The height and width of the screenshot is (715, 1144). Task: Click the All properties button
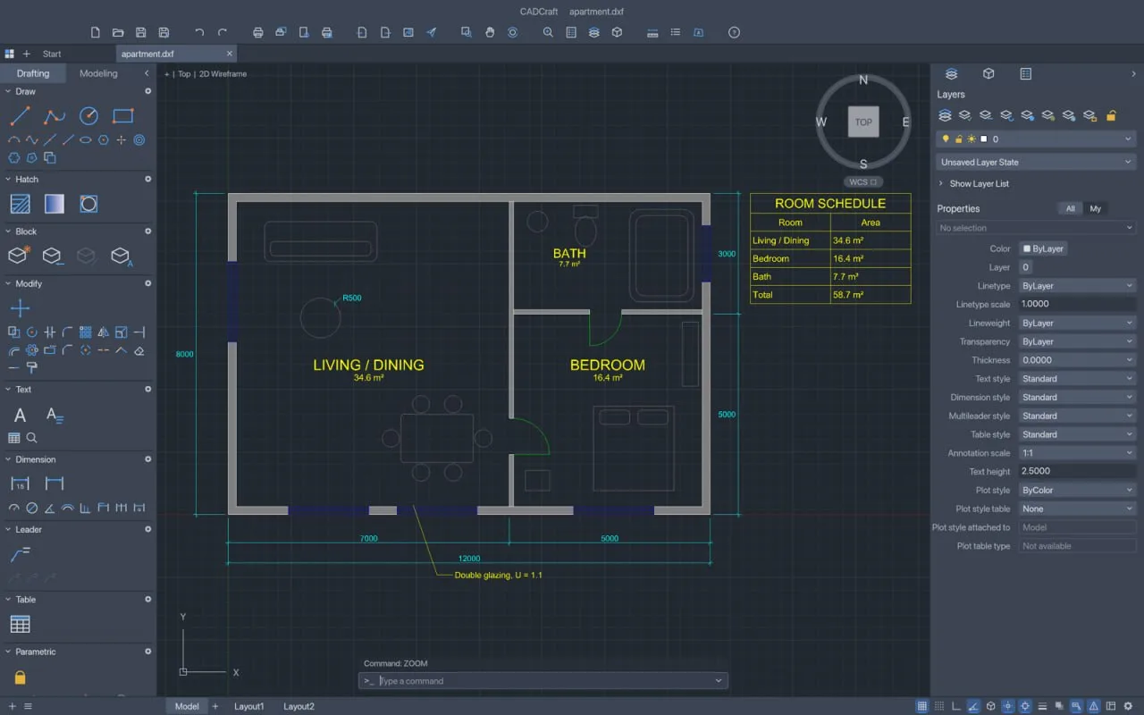click(x=1070, y=208)
